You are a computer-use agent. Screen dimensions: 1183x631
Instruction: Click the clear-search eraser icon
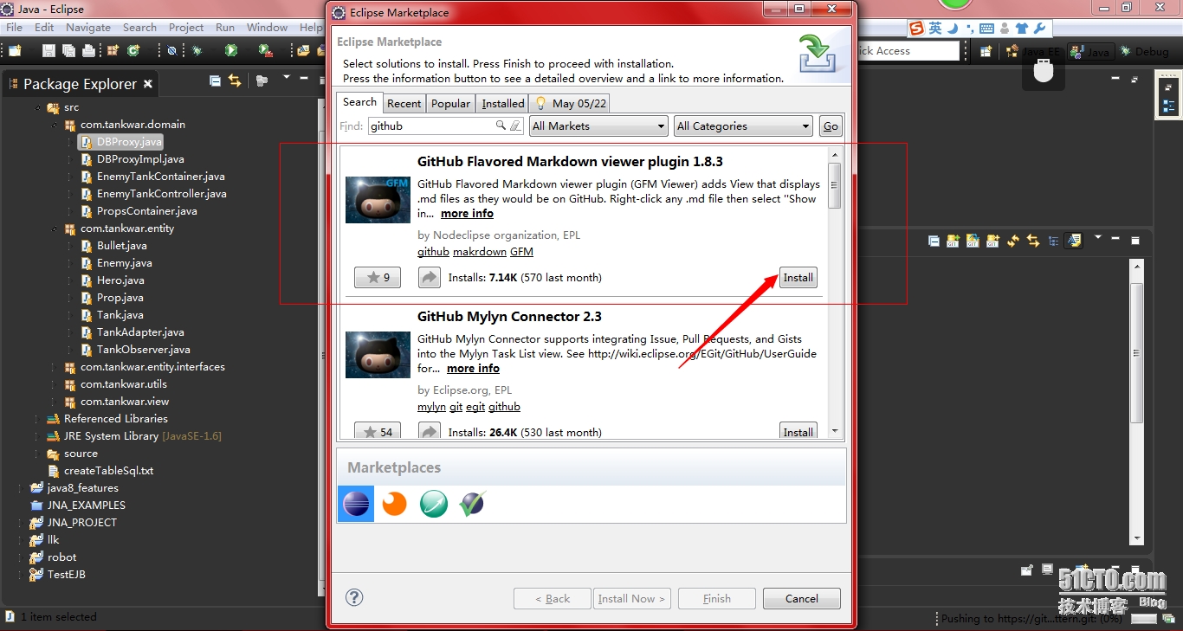click(515, 126)
